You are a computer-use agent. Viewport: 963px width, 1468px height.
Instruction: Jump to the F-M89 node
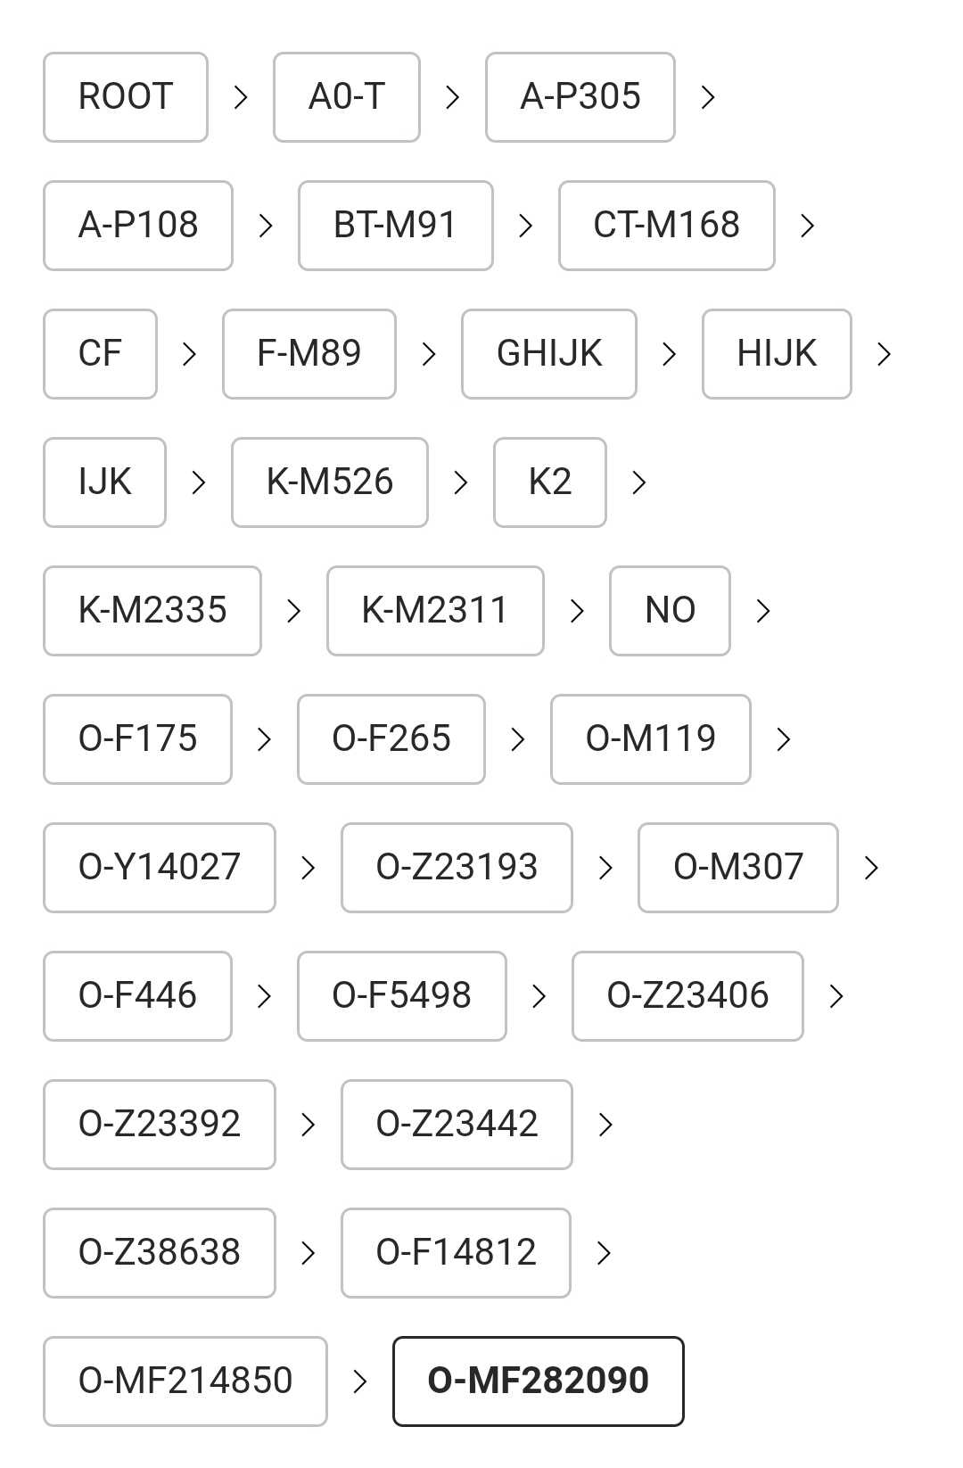309,354
